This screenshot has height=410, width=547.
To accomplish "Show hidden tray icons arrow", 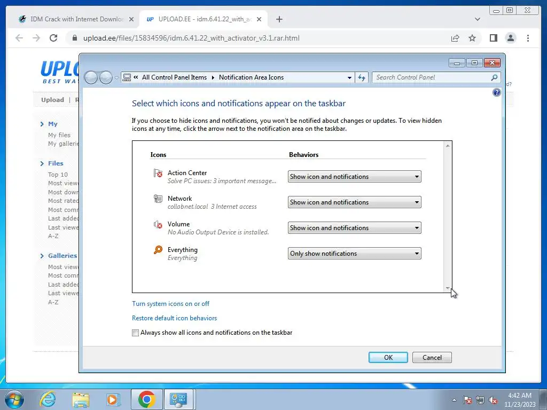I will point(454,400).
